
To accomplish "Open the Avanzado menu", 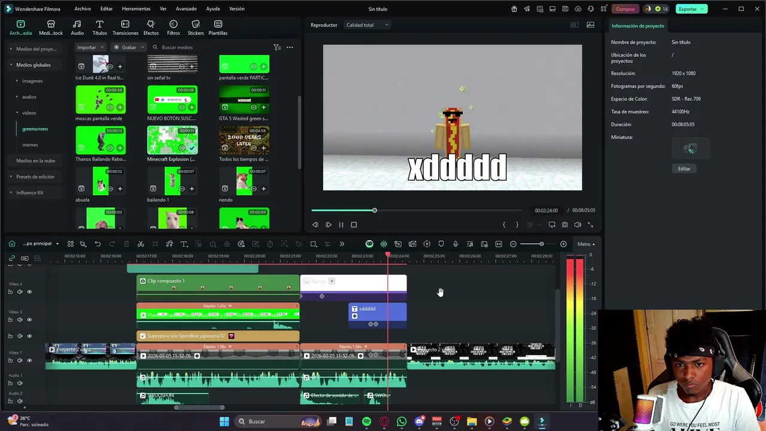I will tap(186, 9).
